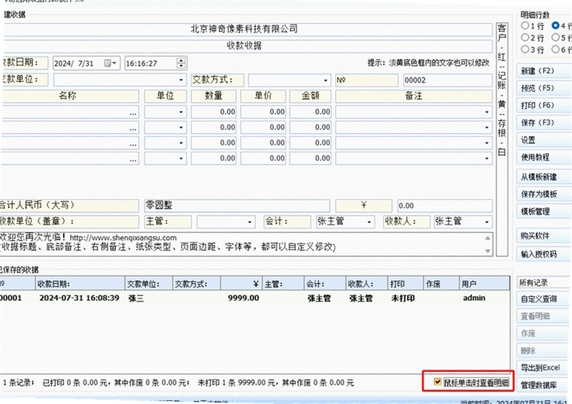Click the 新建 (F2) button

pyautogui.click(x=544, y=71)
